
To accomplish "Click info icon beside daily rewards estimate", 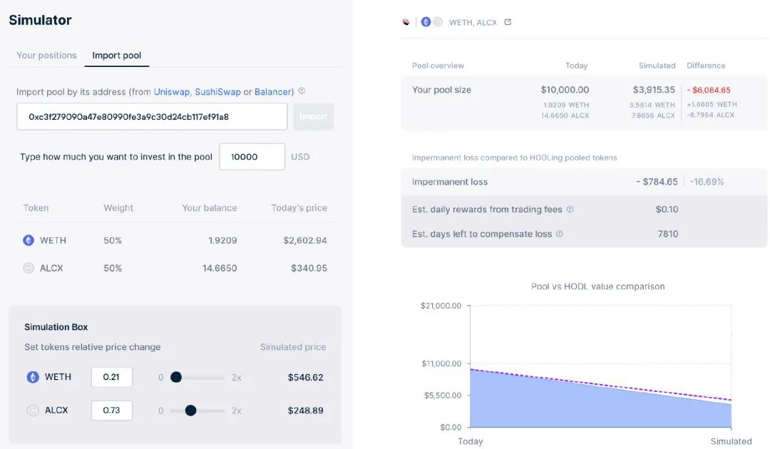I will [570, 210].
